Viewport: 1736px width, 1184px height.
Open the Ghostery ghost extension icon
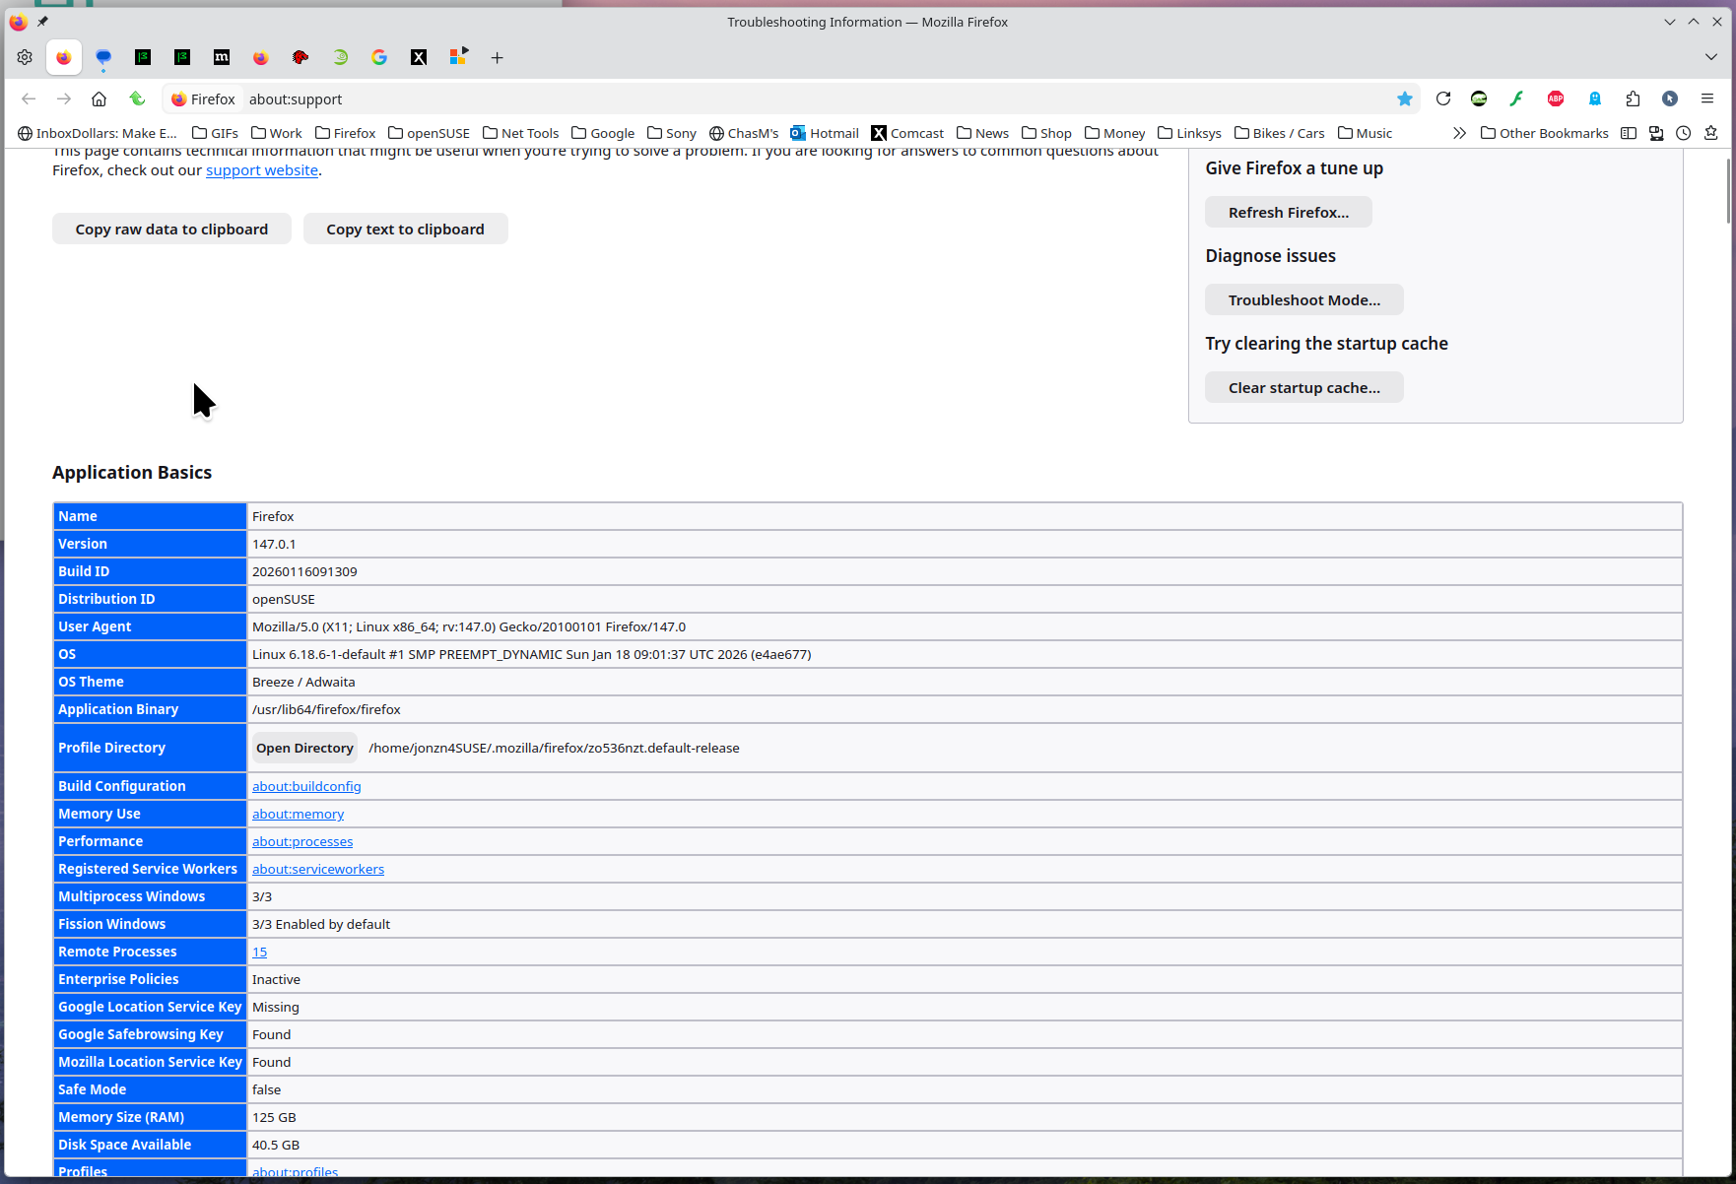(1594, 99)
